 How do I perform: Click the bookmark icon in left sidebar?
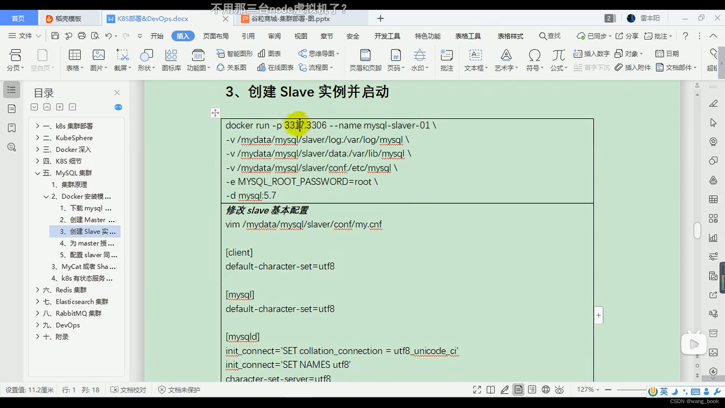coord(12,128)
